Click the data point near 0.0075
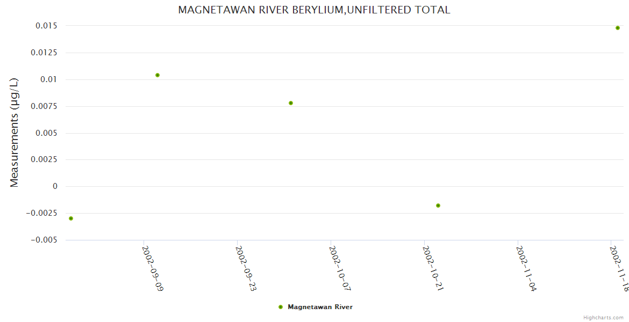The width and height of the screenshot is (629, 322). coord(291,103)
